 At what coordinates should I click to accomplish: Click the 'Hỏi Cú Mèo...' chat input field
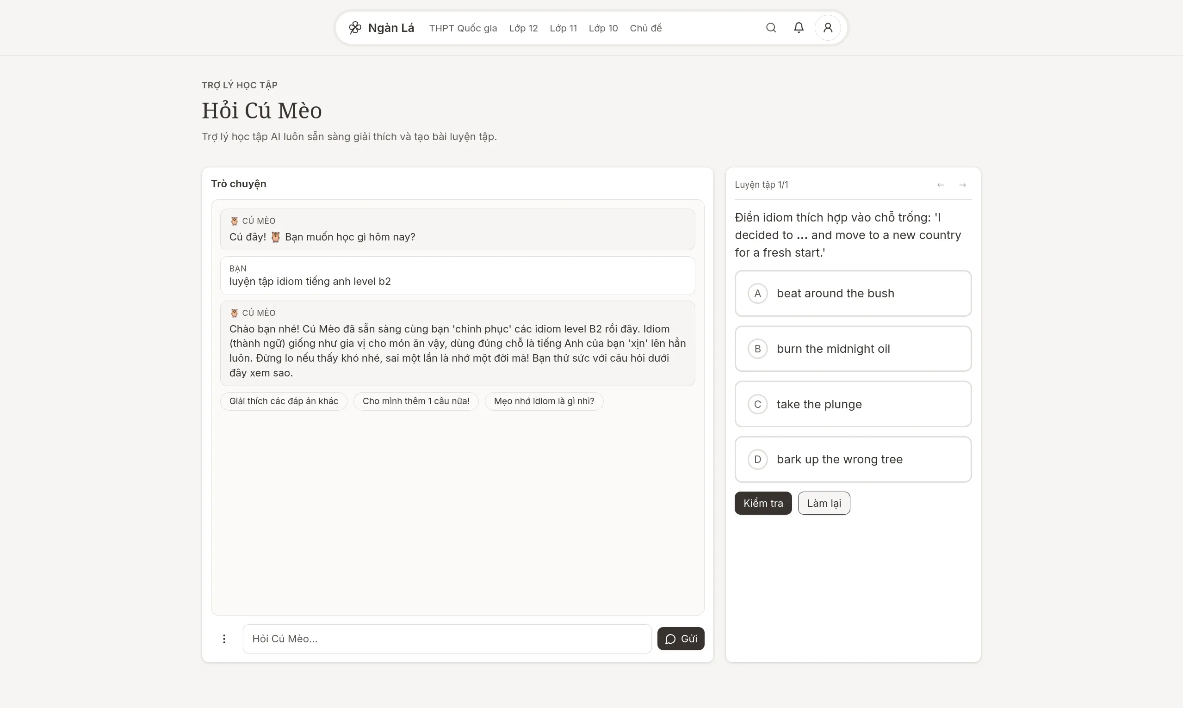point(446,638)
